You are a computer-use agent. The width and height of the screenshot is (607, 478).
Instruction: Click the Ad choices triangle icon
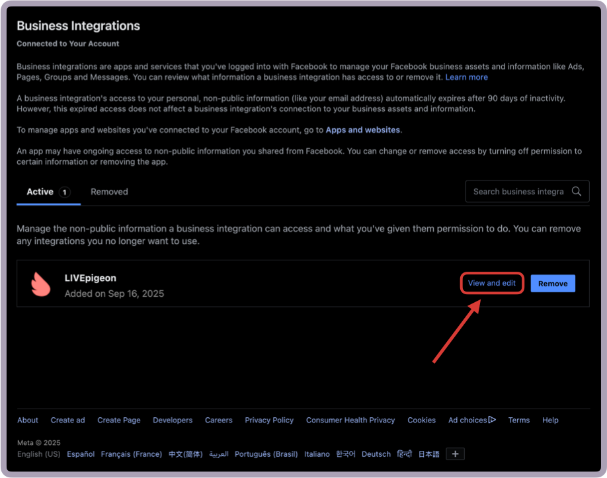492,420
